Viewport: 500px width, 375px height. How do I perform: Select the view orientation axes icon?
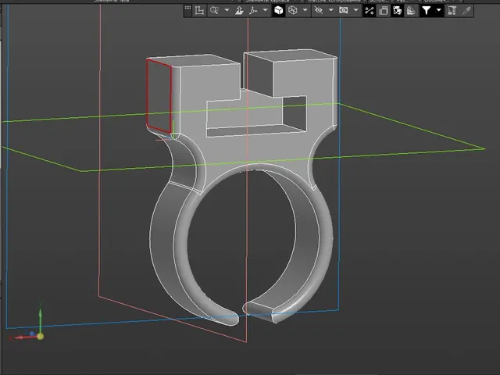tap(253, 10)
